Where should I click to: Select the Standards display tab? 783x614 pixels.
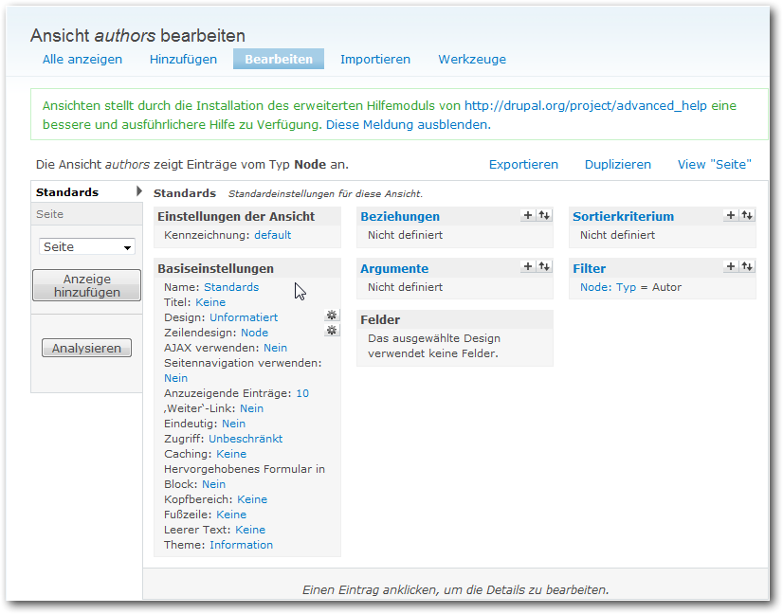[67, 192]
